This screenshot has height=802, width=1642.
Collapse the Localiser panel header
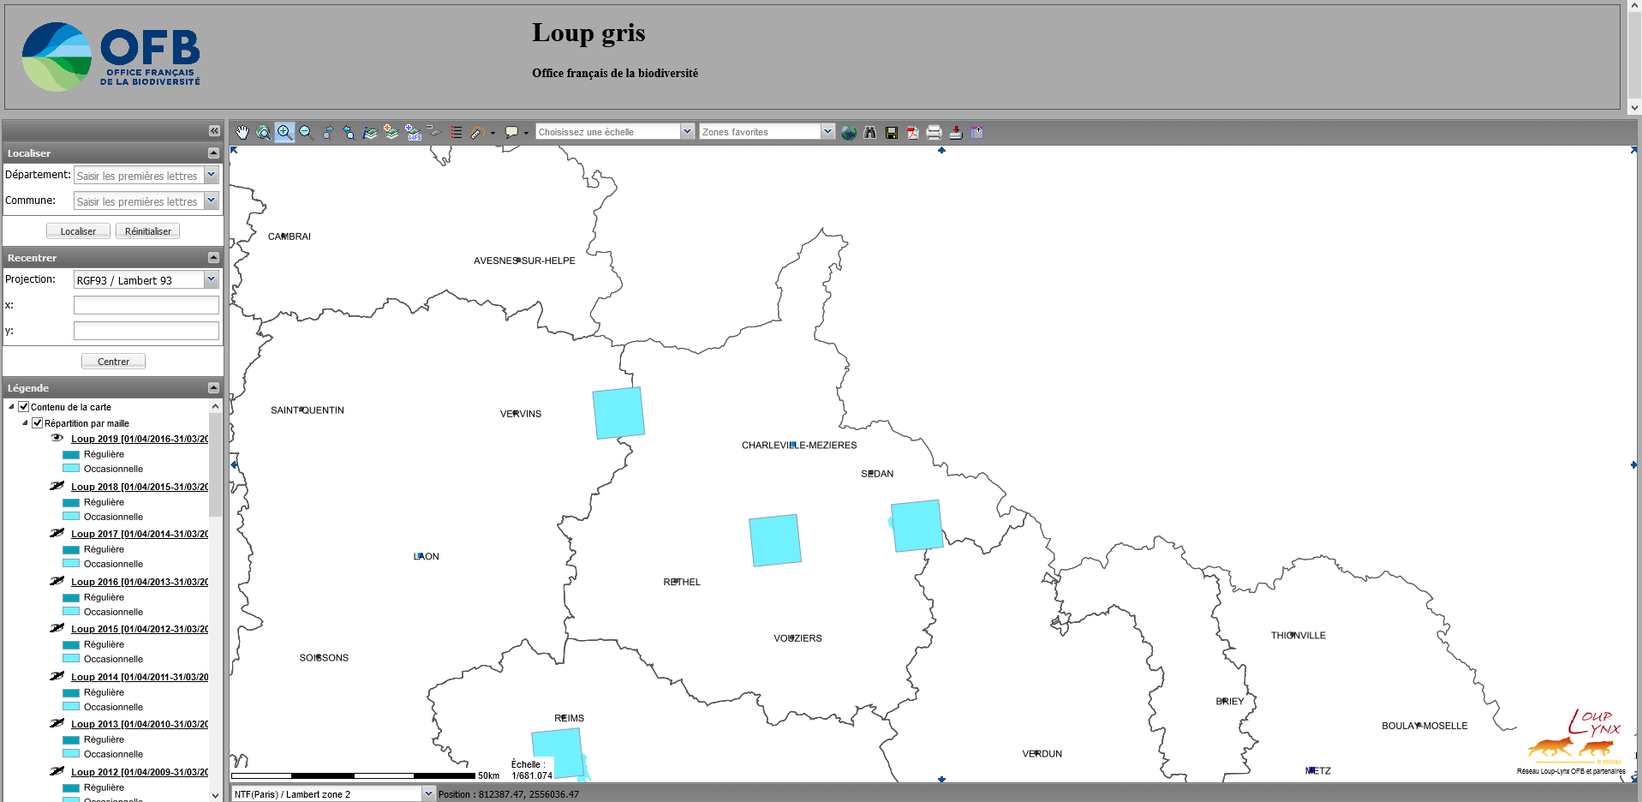(x=213, y=153)
